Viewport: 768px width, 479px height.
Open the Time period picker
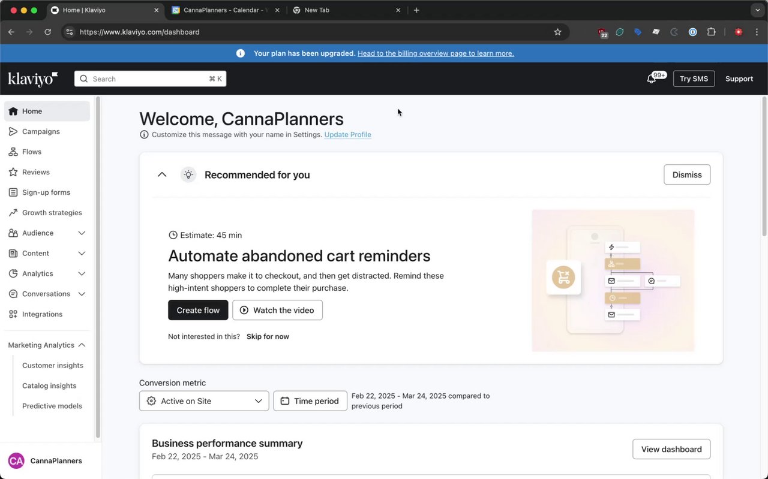coord(310,401)
